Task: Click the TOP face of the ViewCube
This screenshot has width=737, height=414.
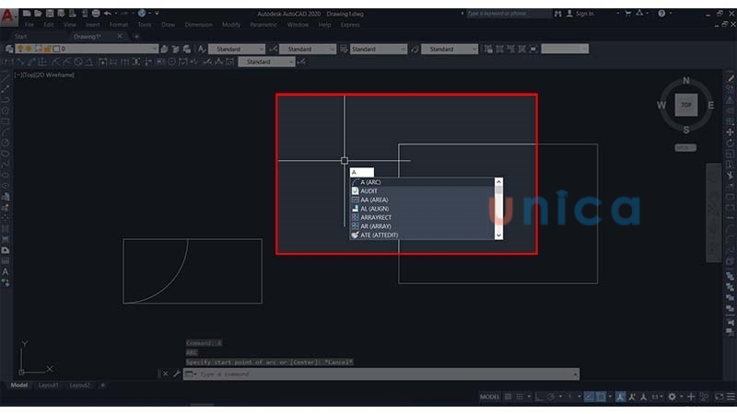Action: click(685, 106)
